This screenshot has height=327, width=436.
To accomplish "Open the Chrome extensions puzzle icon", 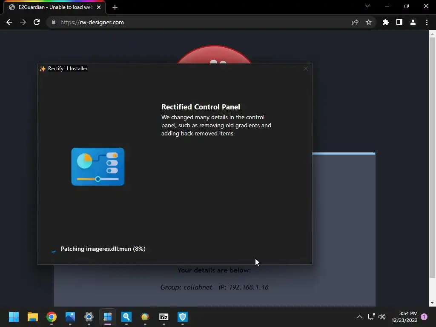I will pos(386,22).
